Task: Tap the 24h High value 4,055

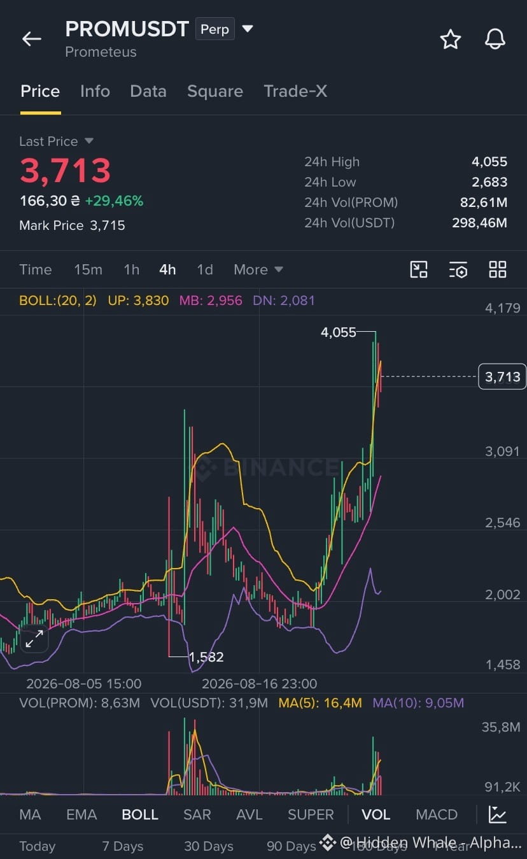Action: click(489, 162)
